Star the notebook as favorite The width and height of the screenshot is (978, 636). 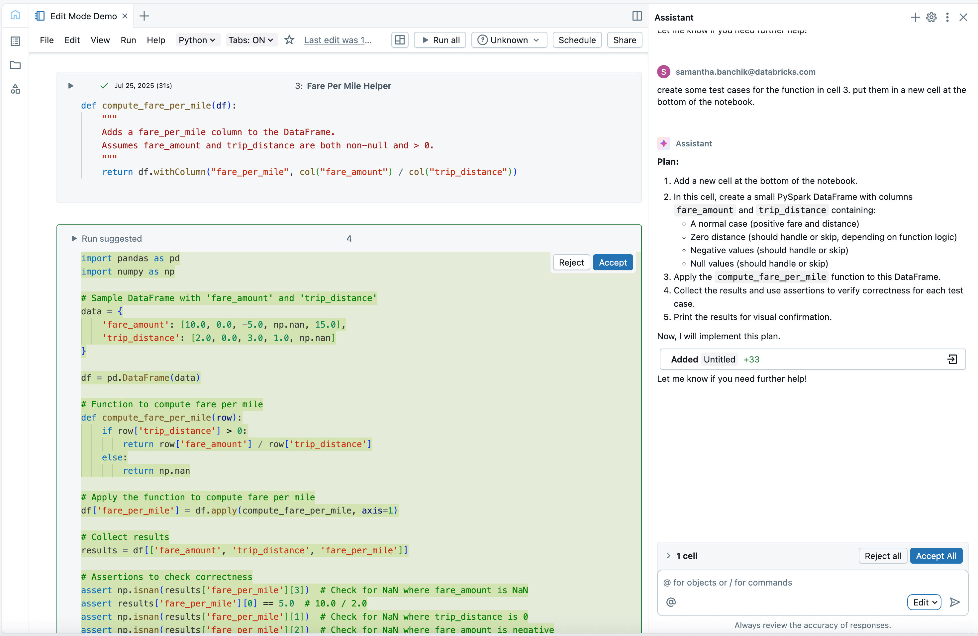point(289,40)
